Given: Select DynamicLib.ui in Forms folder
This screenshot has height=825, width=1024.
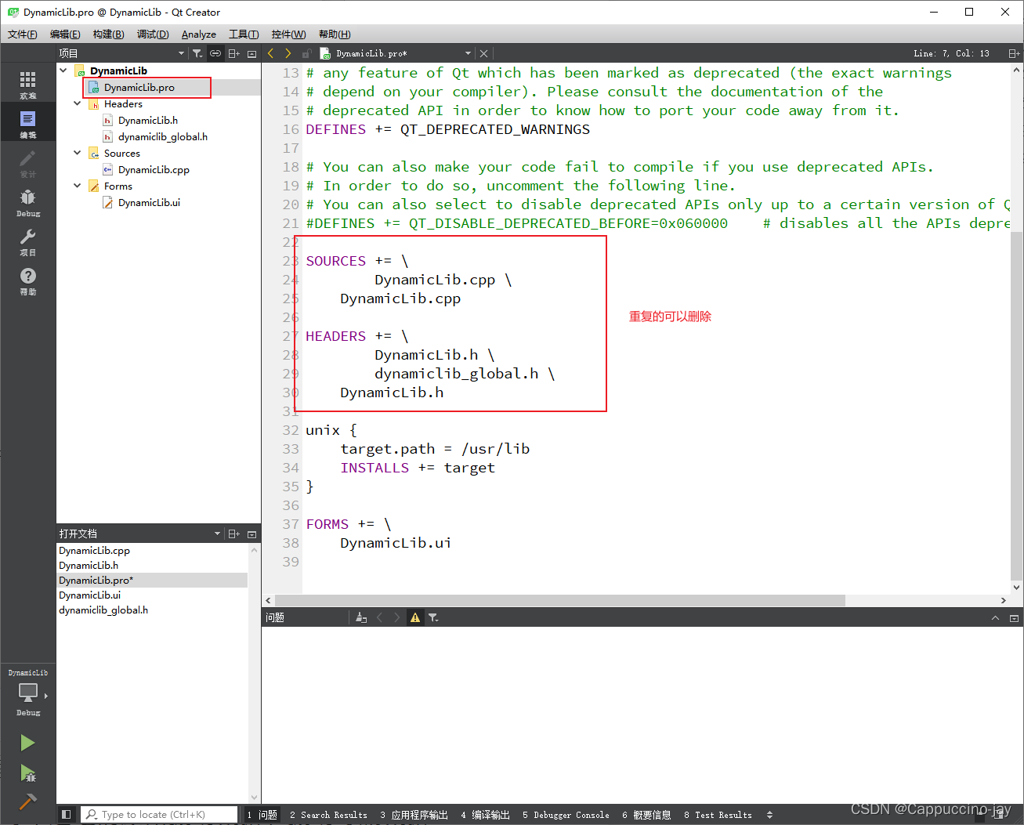Looking at the screenshot, I should coord(149,202).
